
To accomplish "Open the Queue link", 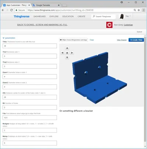I will pyautogui.click(x=139, y=32).
